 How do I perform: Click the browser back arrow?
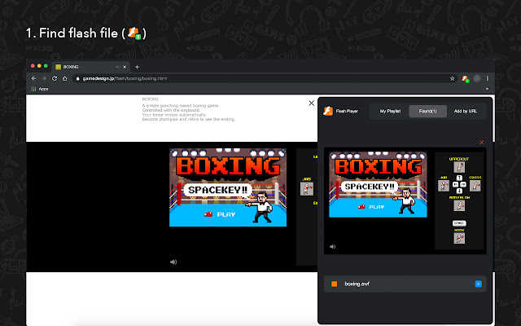tap(33, 78)
